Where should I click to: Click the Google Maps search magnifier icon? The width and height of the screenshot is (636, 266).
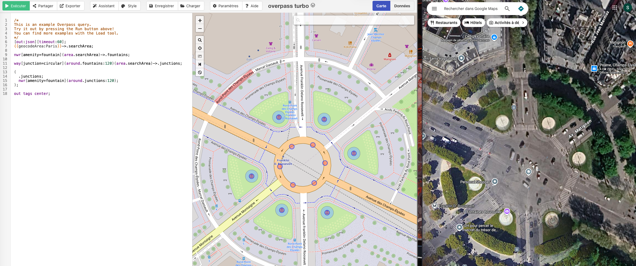tap(507, 9)
